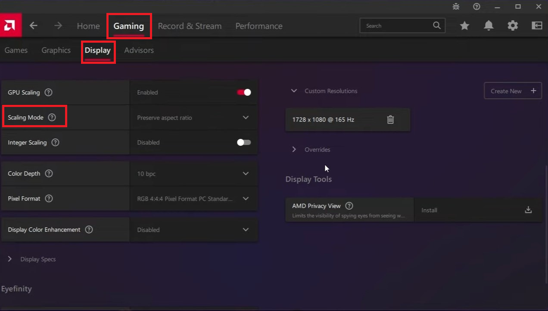Screen dimensions: 548x311
Task: Open the Pixel Format dropdown
Action: (193, 199)
